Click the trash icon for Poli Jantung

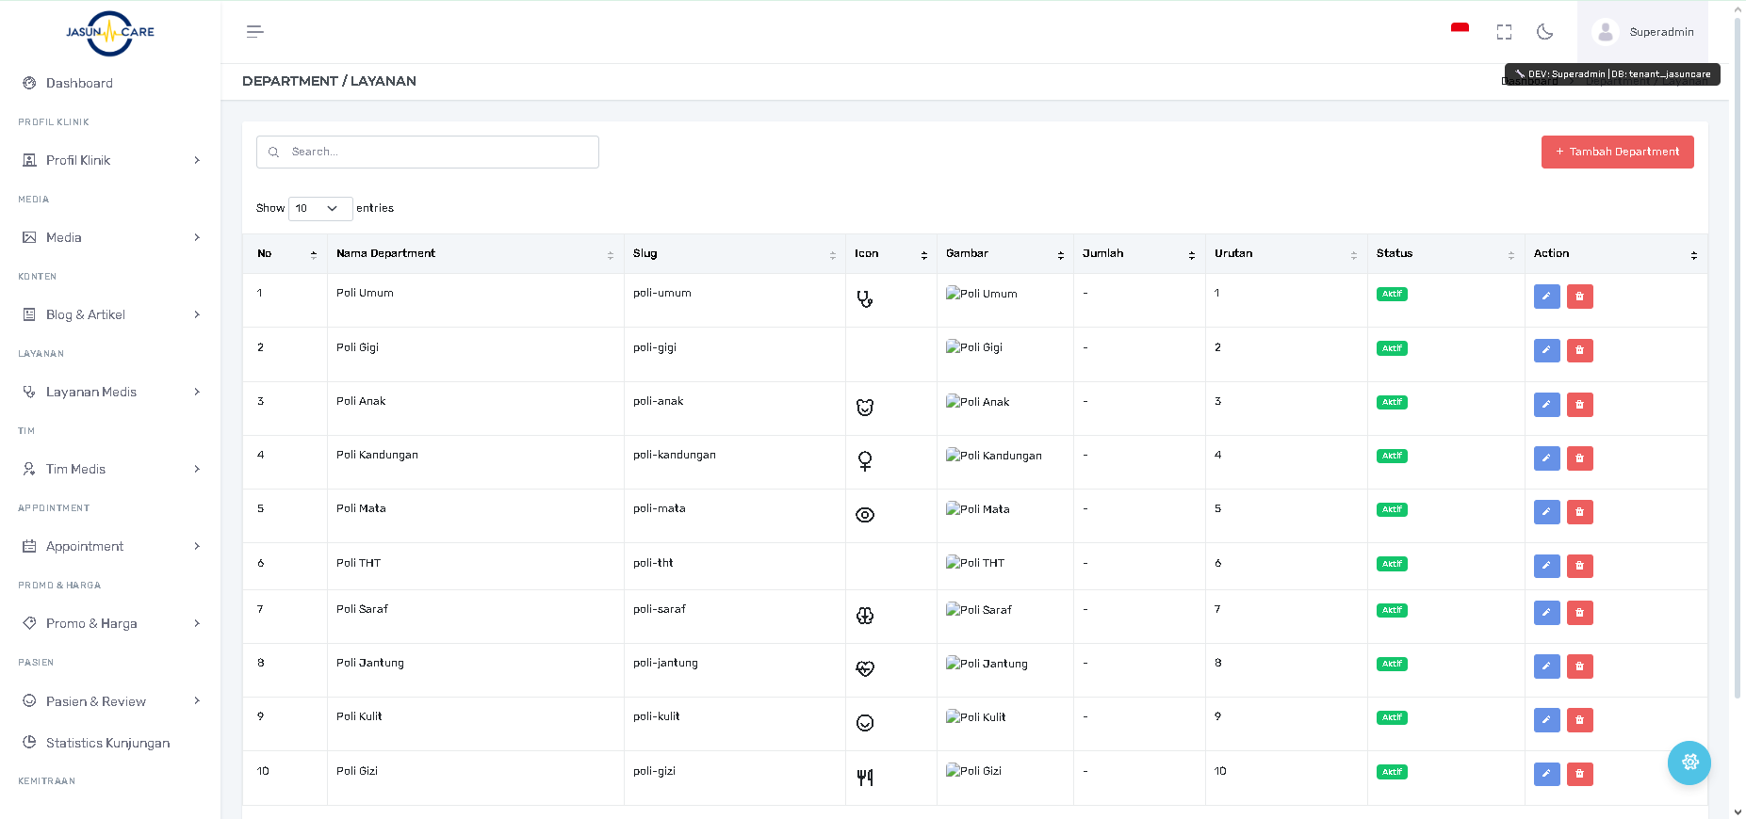point(1579,666)
